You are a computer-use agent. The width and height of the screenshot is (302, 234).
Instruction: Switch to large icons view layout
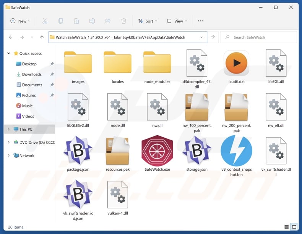coord(294,227)
